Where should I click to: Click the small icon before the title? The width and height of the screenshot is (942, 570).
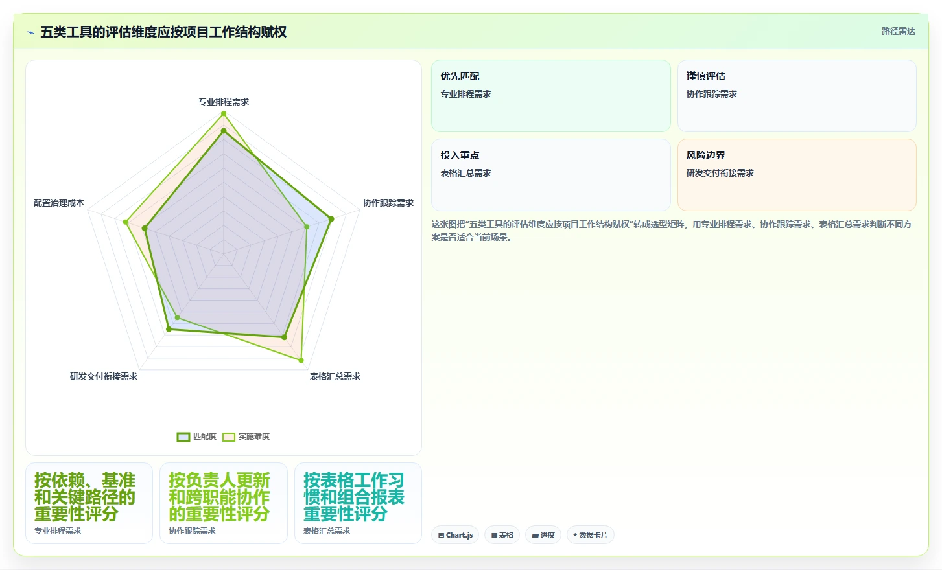point(30,32)
